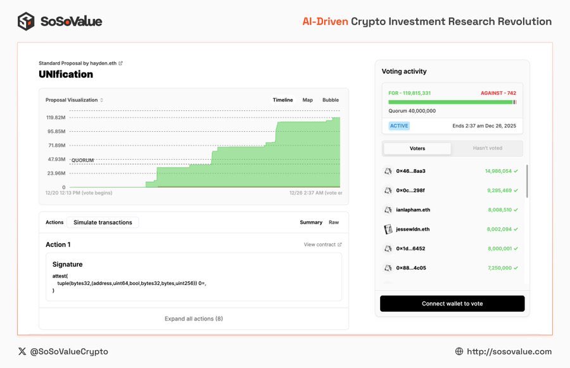Show the Summary view of actions
Viewport: 570px width, 368px height.
[x=311, y=222]
